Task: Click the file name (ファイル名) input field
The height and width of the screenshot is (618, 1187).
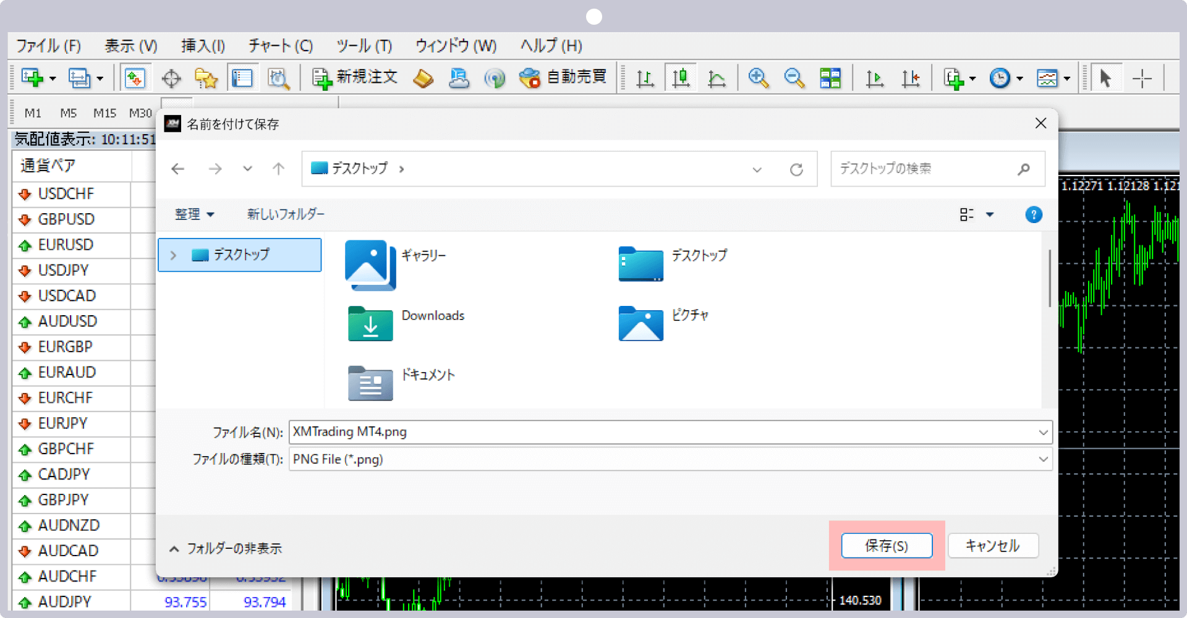Action: (x=662, y=432)
